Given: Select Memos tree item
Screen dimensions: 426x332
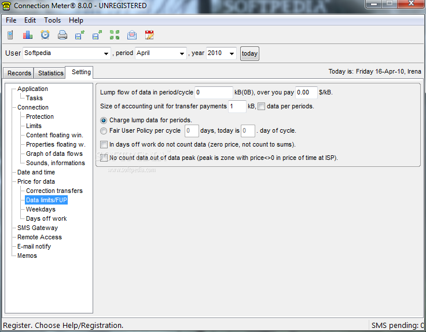Looking at the screenshot, I should (27, 256).
